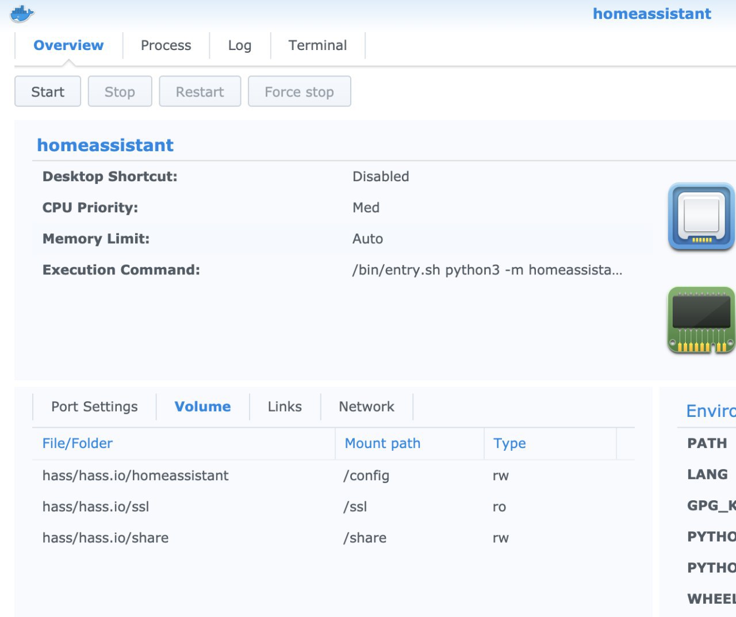Viewport: 736px width, 617px height.
Task: Click the /share mount path cell
Action: (x=365, y=538)
